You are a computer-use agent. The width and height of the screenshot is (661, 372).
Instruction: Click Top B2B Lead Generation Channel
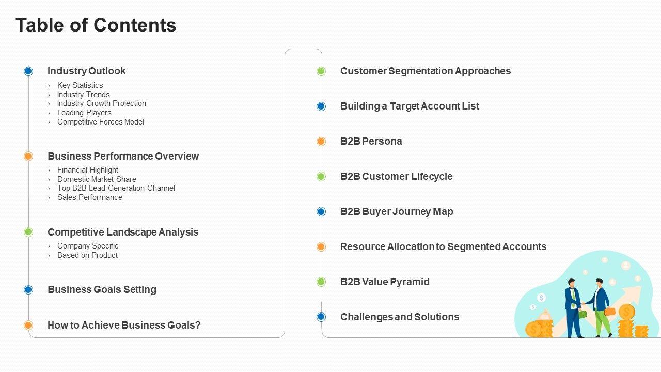pos(116,188)
